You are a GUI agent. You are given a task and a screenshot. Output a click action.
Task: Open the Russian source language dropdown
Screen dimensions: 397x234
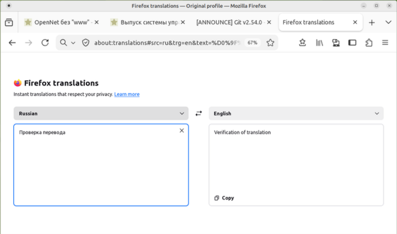[101, 113]
